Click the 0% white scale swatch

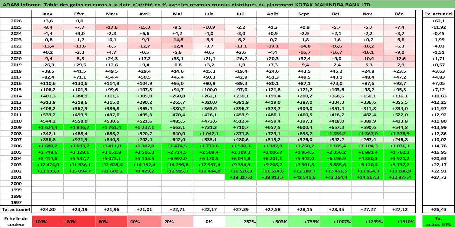(209, 221)
